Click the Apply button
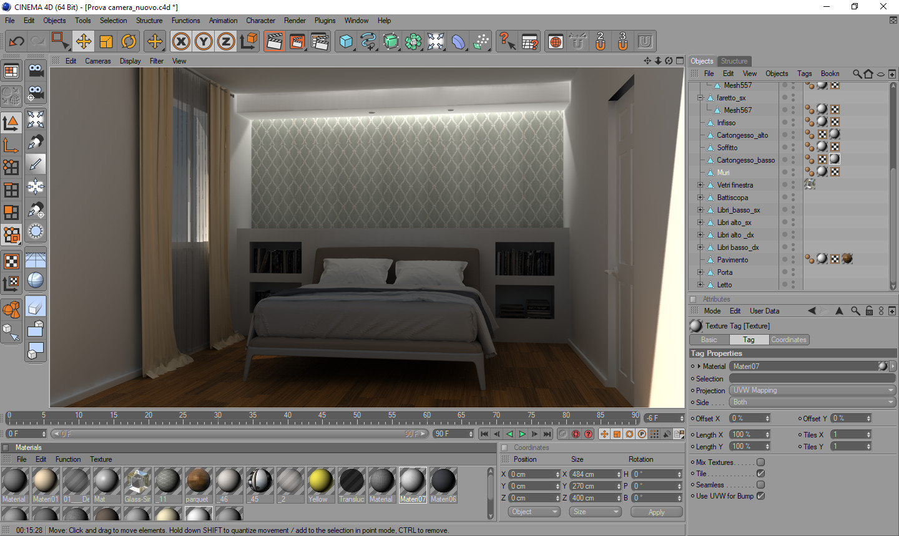 (x=656, y=512)
